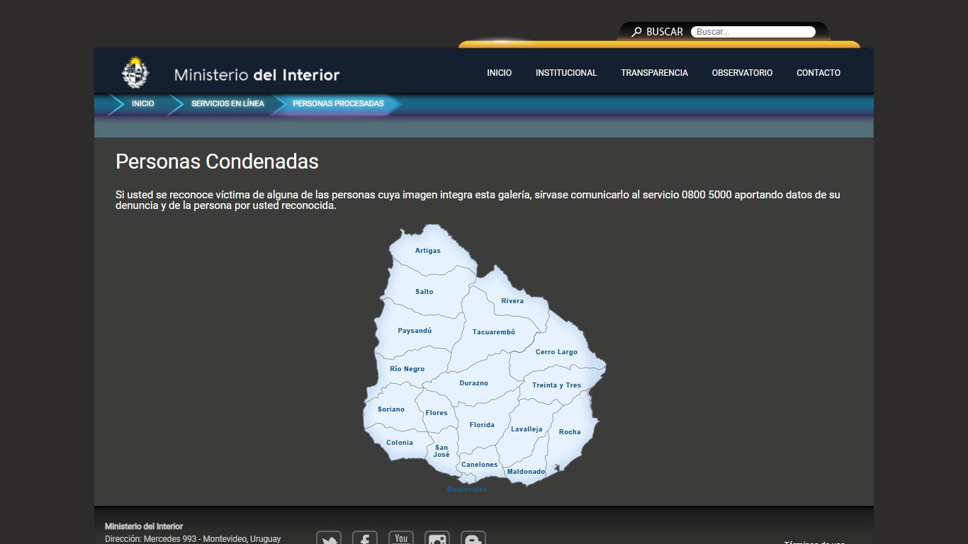Select PERSONAS PROCESADAS breadcrumb

coord(338,103)
